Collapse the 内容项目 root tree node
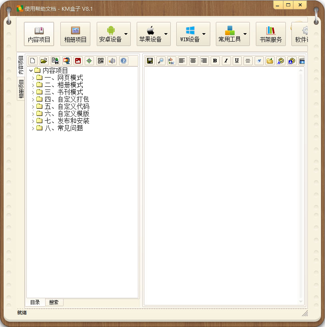This screenshot has height=327, width=325. coord(31,70)
